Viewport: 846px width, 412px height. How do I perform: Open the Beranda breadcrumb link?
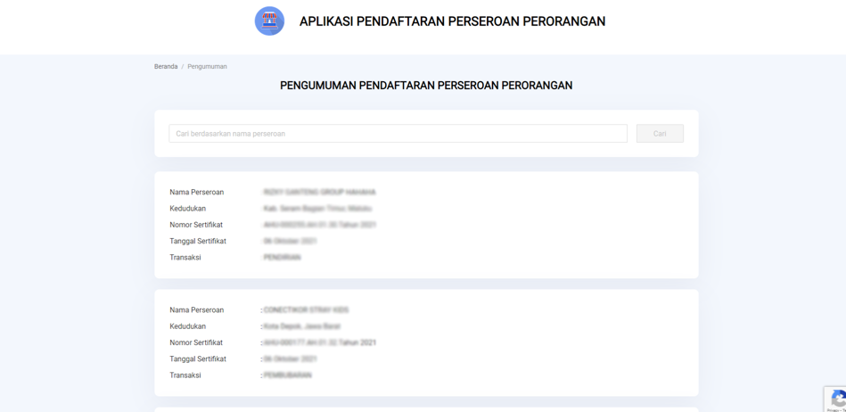pyautogui.click(x=166, y=67)
